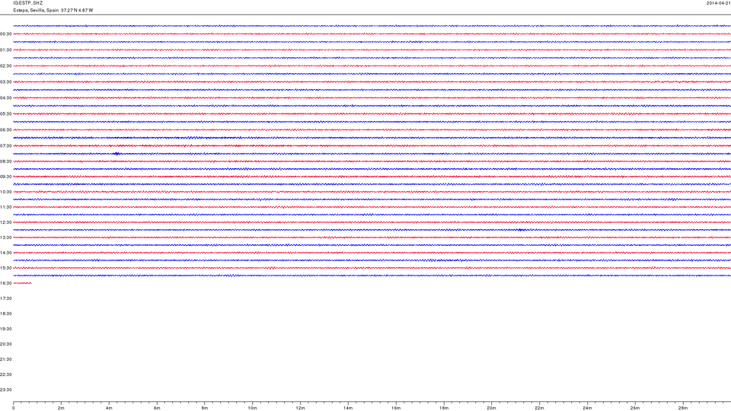Click the 12m tick on the minutes axis

[x=300, y=408]
